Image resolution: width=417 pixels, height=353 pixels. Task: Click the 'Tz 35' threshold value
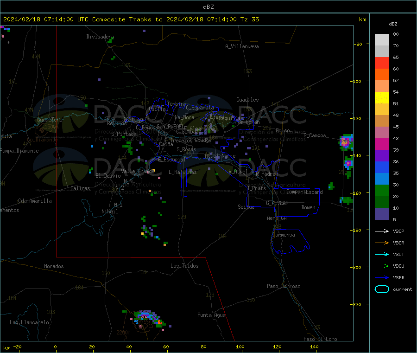coord(249,19)
